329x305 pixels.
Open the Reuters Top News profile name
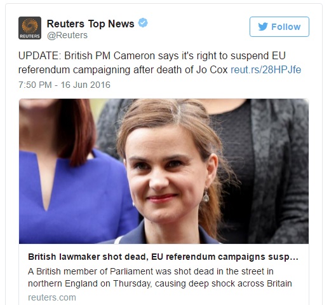pyautogui.click(x=90, y=24)
